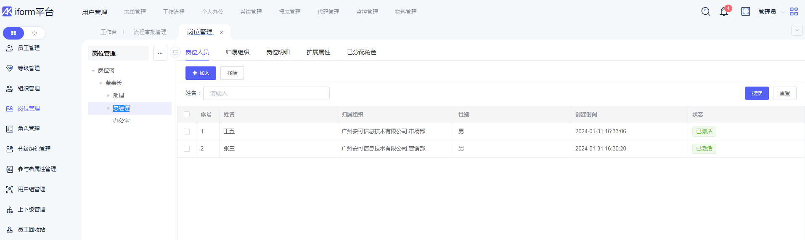Image resolution: width=805 pixels, height=240 pixels.
Task: Select the checkbox for row 王五
Action: coord(187,132)
